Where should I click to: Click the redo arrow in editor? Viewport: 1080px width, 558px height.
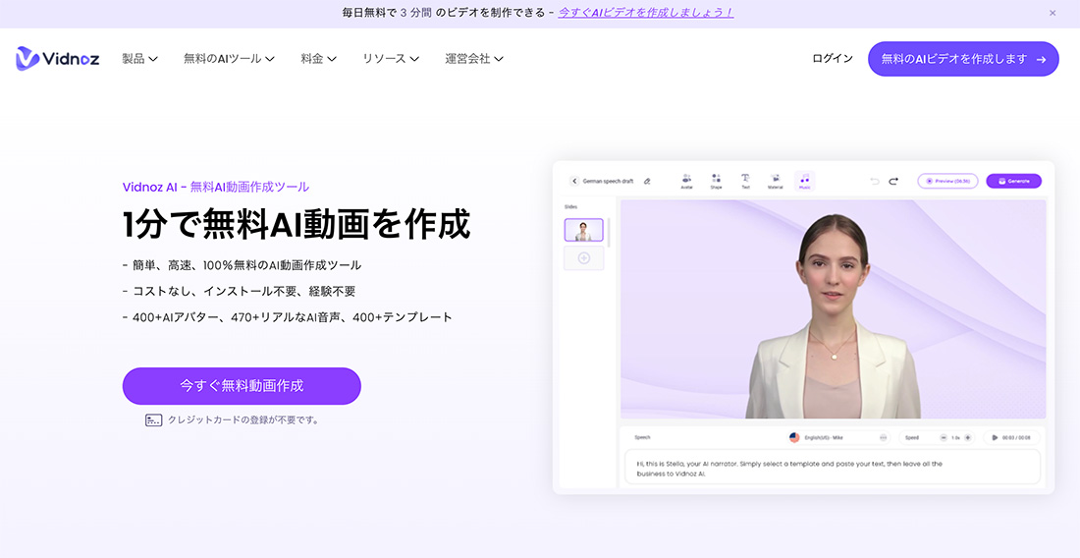[893, 181]
